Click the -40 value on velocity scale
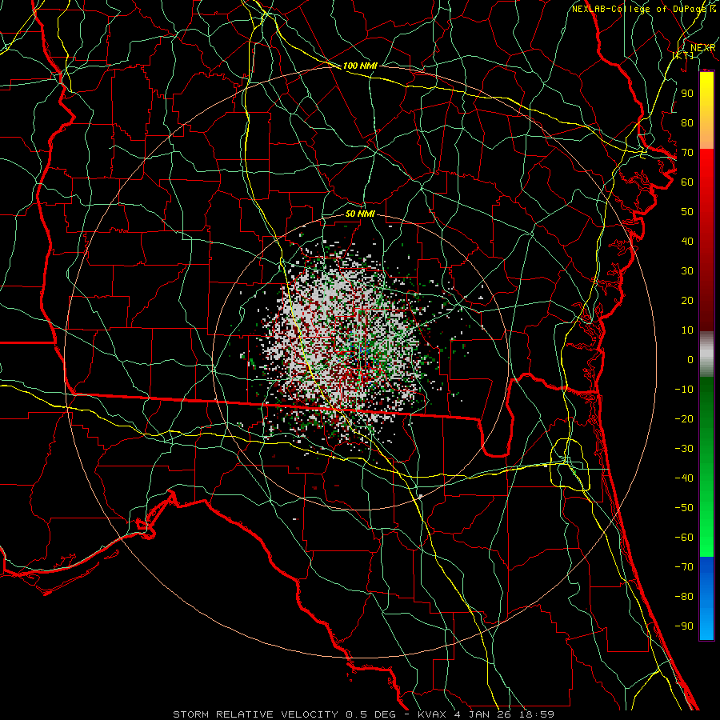Screen dimensions: 720x720 (684, 478)
